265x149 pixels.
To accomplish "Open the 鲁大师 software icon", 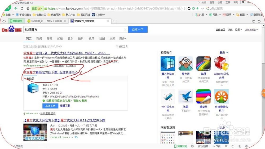I will pos(185,64).
